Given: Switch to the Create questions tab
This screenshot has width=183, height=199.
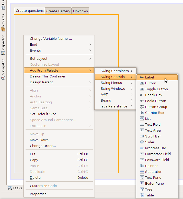Looking at the screenshot, I should (x=30, y=11).
